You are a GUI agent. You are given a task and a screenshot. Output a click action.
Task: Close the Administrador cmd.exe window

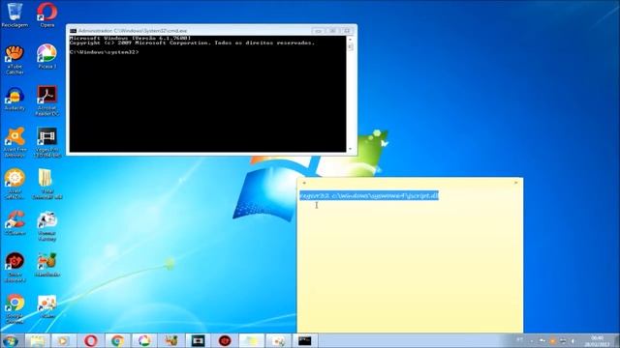347,31
